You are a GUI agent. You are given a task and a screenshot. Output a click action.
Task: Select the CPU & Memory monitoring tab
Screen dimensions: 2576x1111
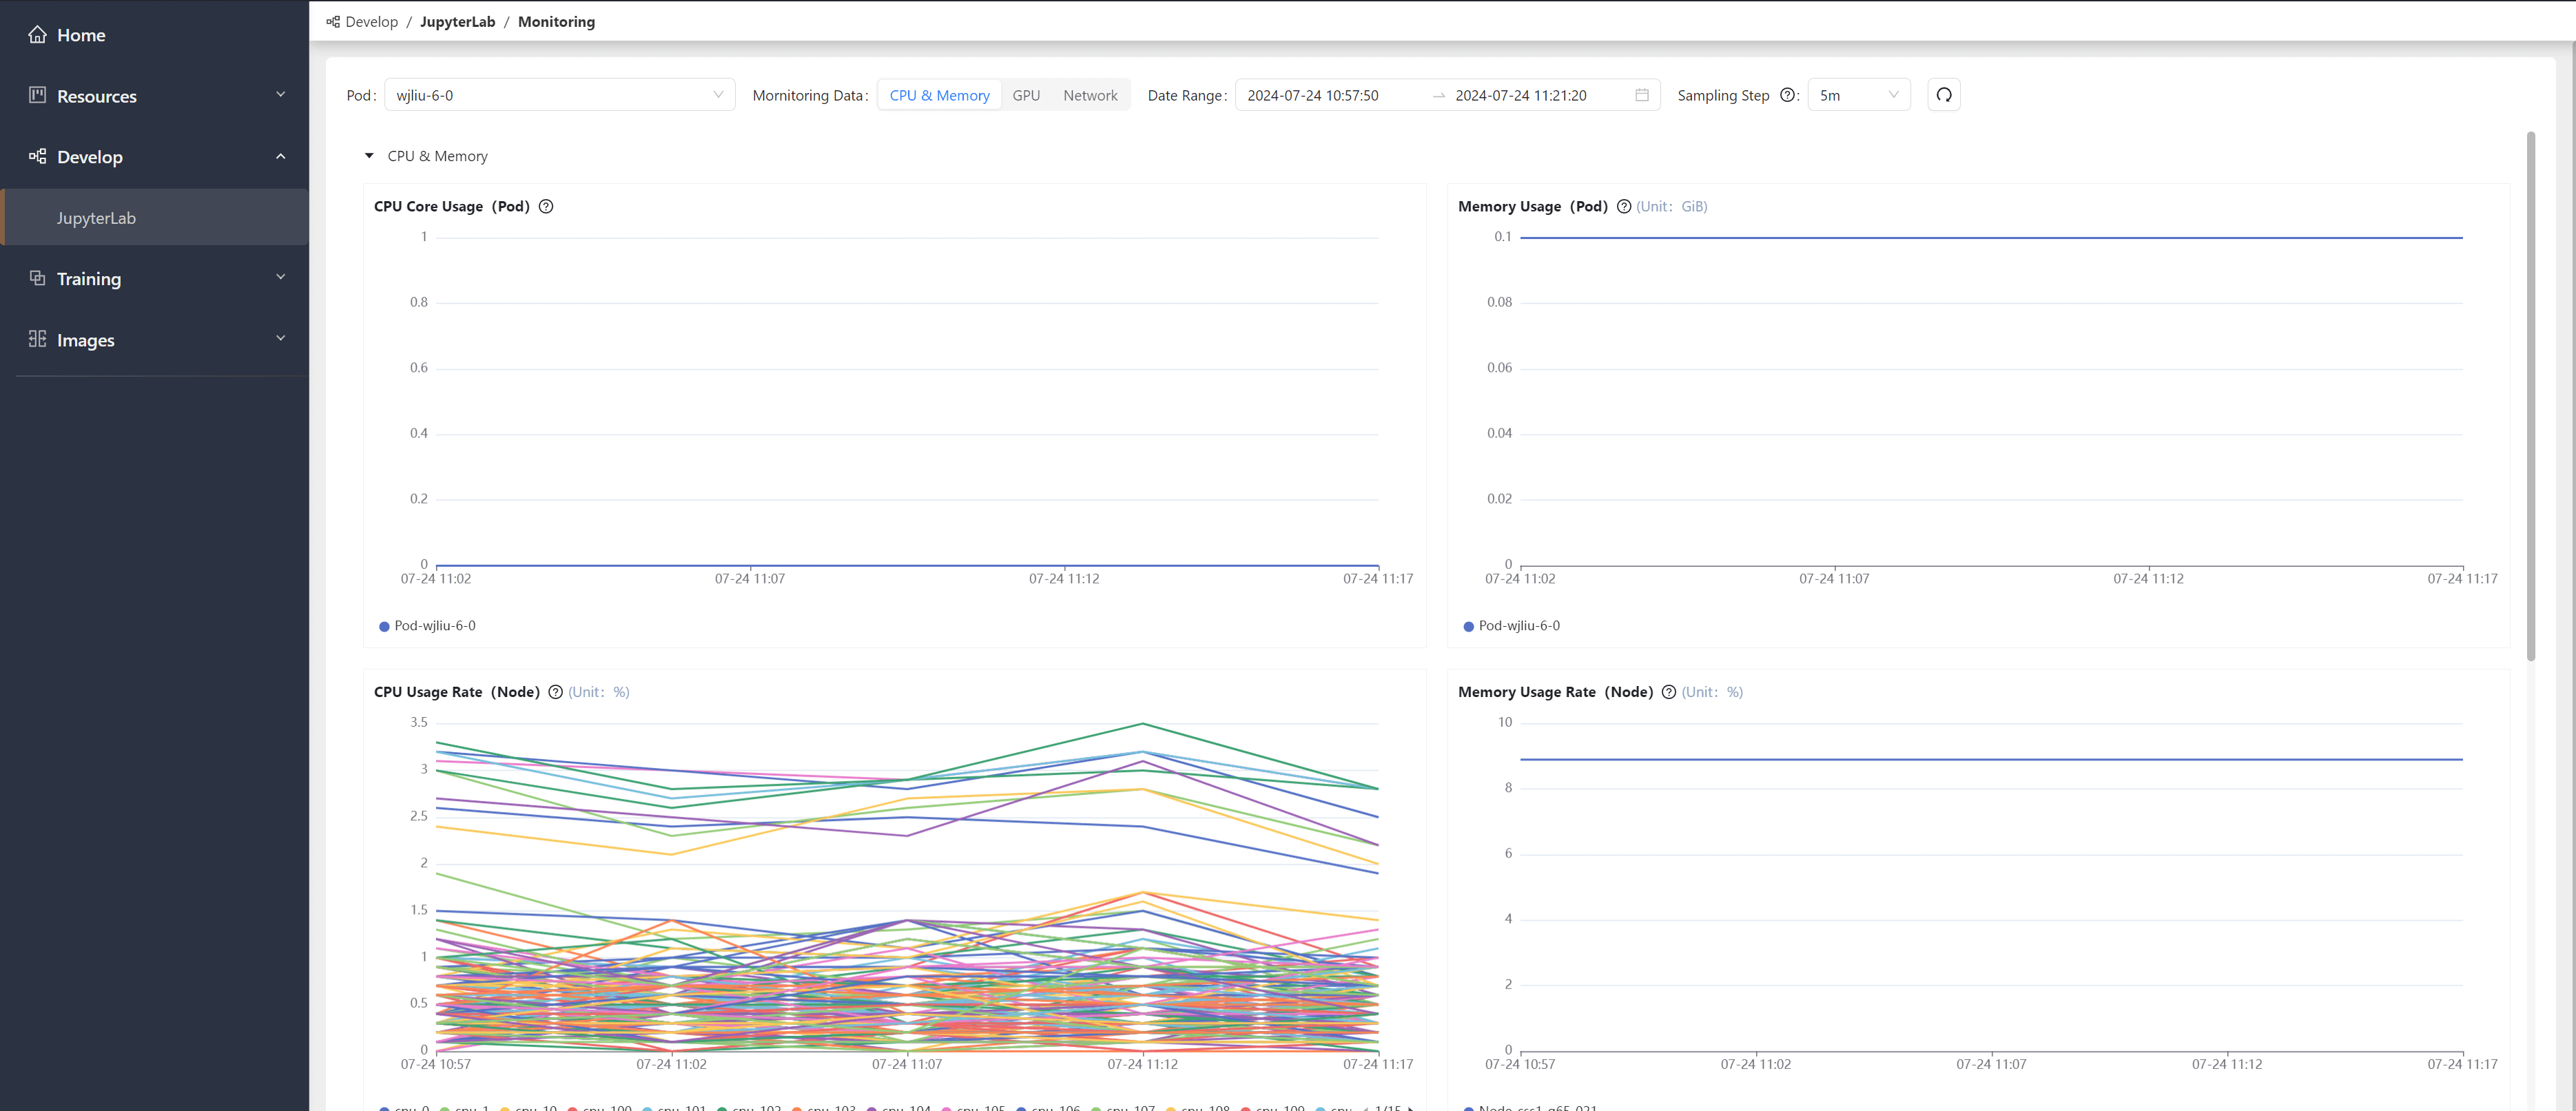939,95
